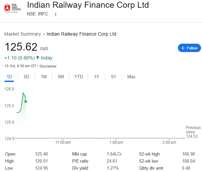Click the Previous close label on chart
Screen dimensions: 202x172
point(193,130)
